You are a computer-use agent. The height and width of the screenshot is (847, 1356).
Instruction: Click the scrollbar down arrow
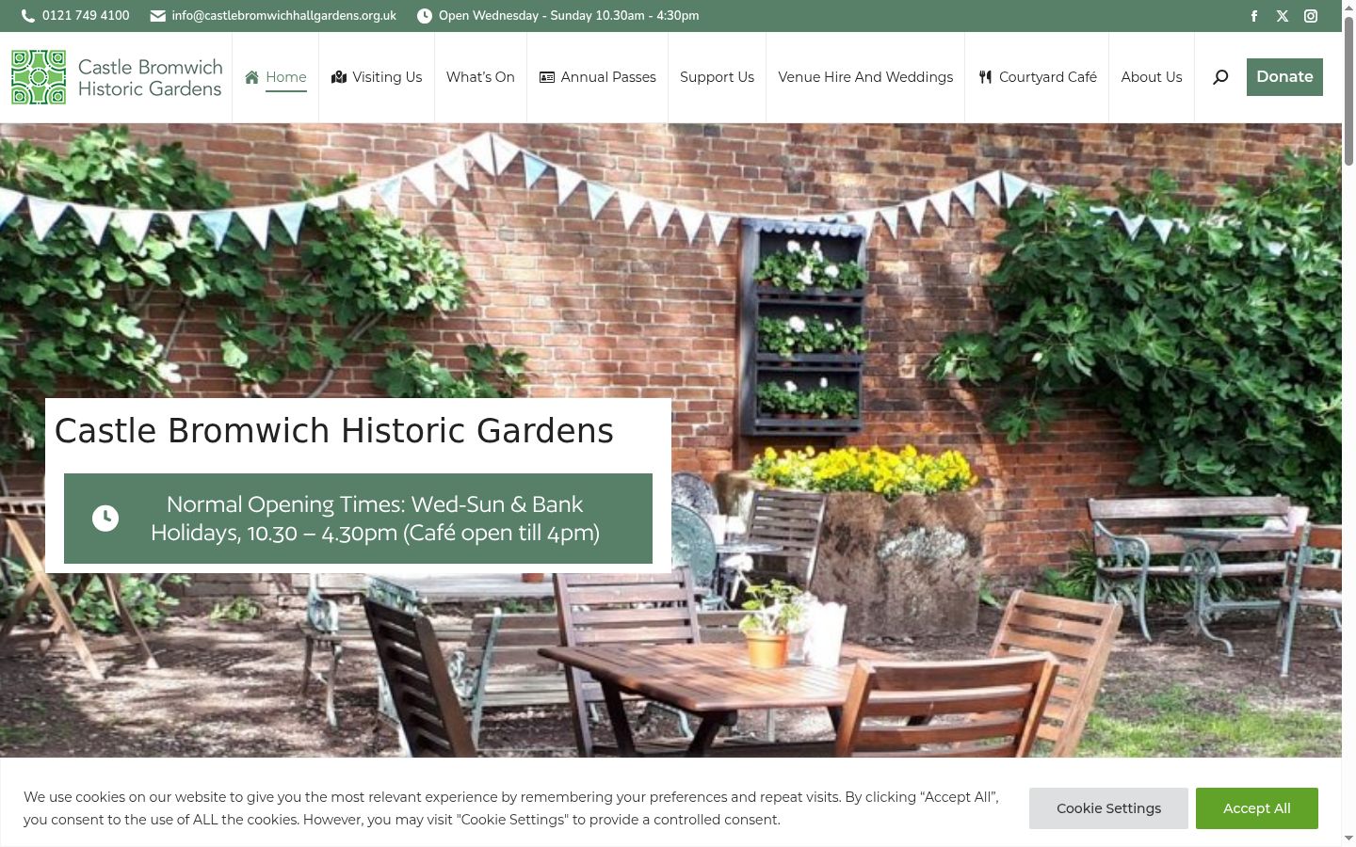point(1348,839)
